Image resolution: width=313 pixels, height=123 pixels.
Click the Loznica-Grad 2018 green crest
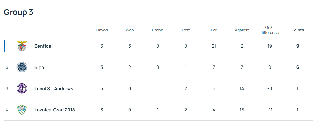coord(22,110)
